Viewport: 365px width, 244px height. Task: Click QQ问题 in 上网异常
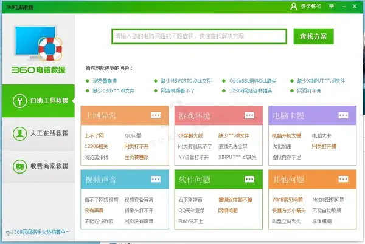pos(133,135)
